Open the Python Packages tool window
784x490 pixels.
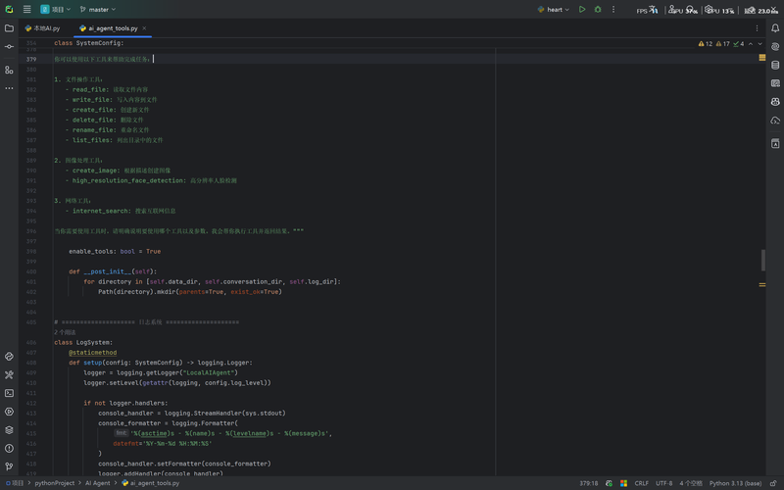coord(9,429)
